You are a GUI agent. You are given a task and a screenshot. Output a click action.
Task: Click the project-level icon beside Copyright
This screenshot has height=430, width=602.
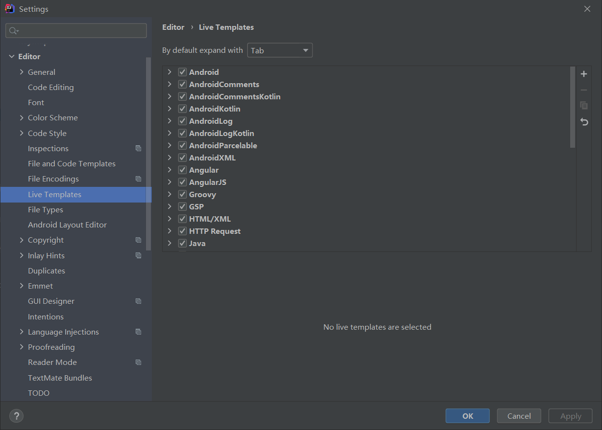139,240
